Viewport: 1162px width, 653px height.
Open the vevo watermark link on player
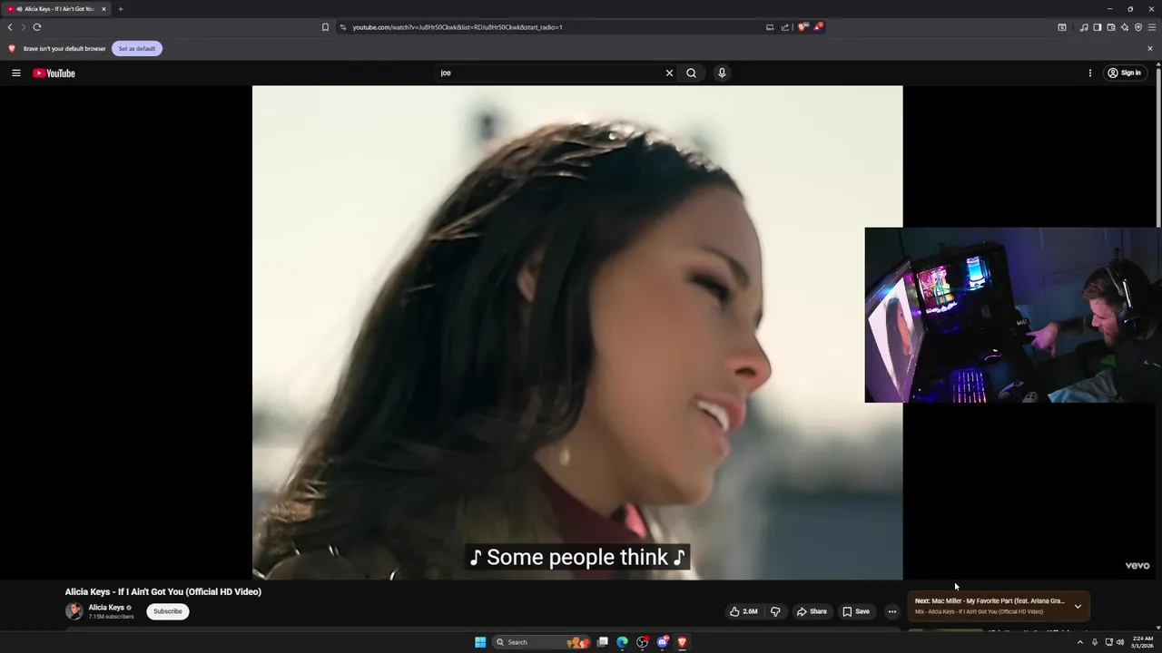tap(1137, 566)
